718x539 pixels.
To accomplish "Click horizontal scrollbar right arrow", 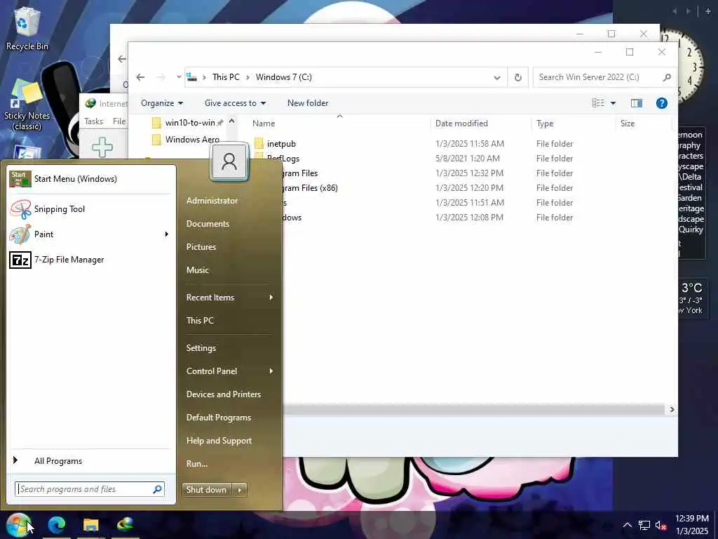I will tap(672, 409).
